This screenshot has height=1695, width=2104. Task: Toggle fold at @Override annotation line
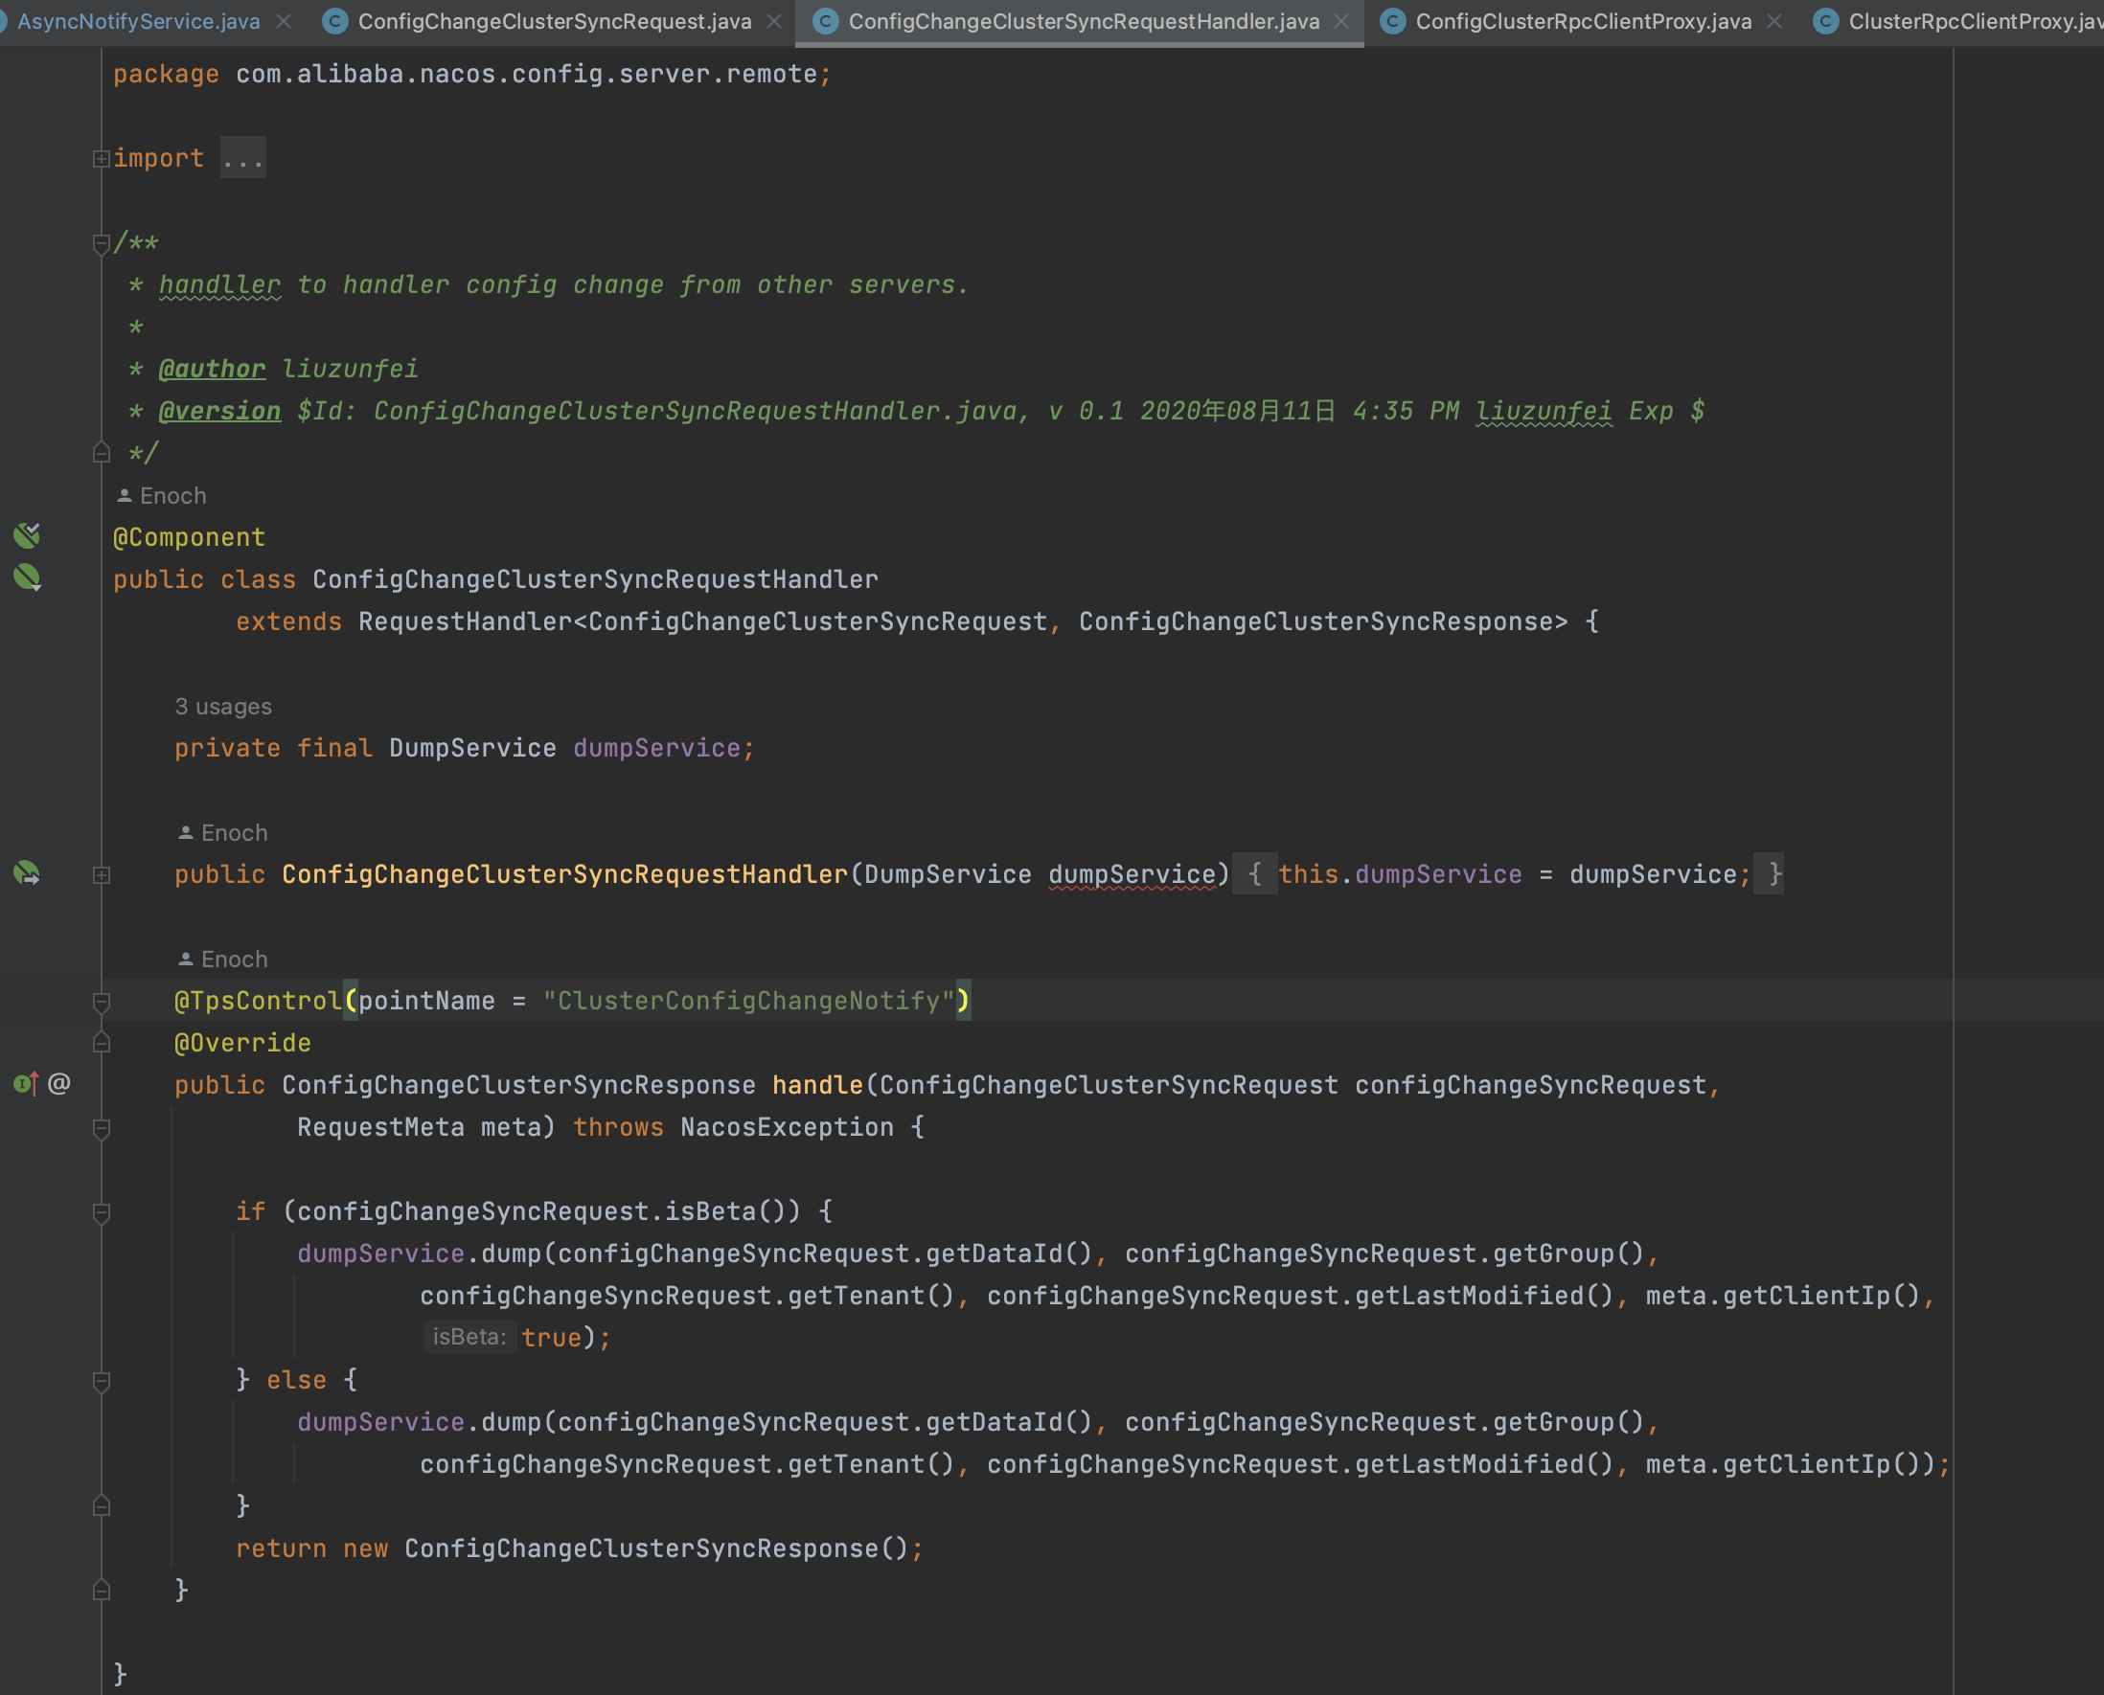tap(101, 1044)
